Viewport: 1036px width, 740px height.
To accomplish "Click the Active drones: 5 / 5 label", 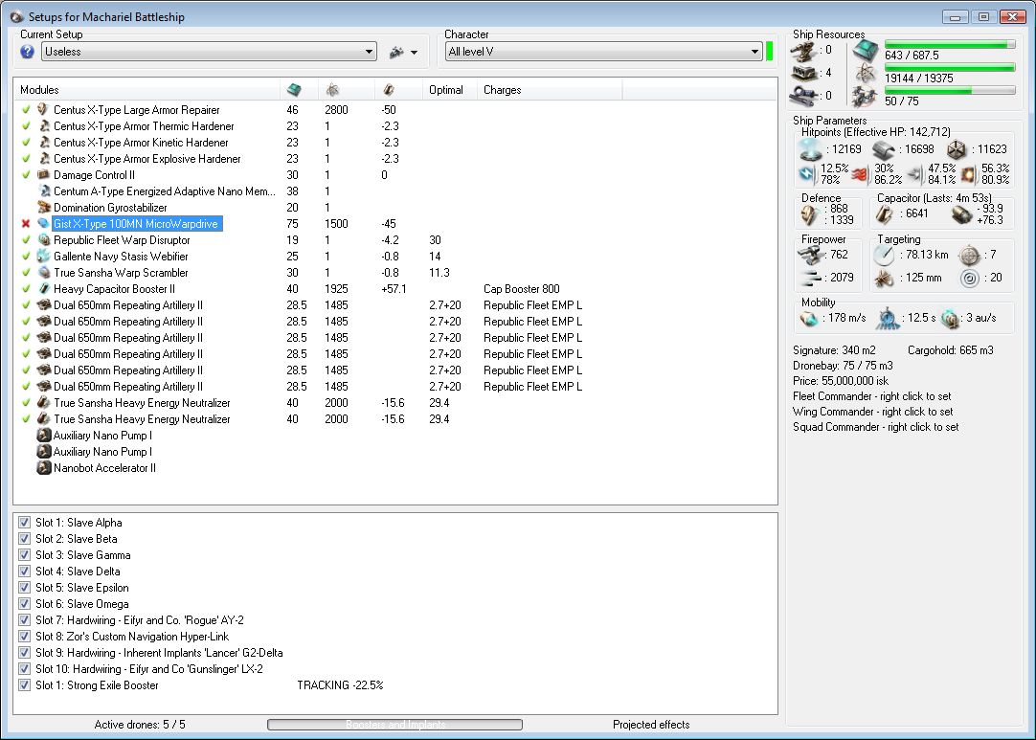I will click(140, 725).
